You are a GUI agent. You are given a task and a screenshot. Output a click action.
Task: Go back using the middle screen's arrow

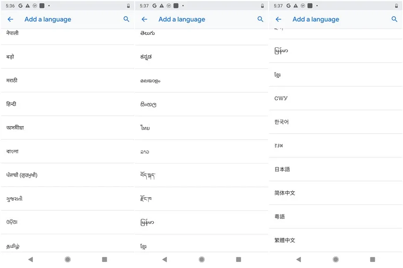144,19
